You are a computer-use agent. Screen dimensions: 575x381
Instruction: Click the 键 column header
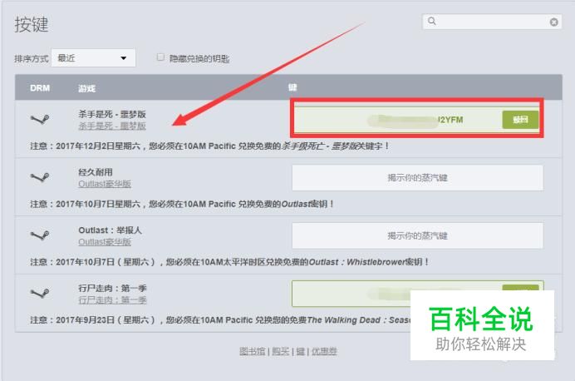coord(292,87)
